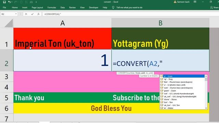
Task: Select row 2 header
Action: pos(7,60)
